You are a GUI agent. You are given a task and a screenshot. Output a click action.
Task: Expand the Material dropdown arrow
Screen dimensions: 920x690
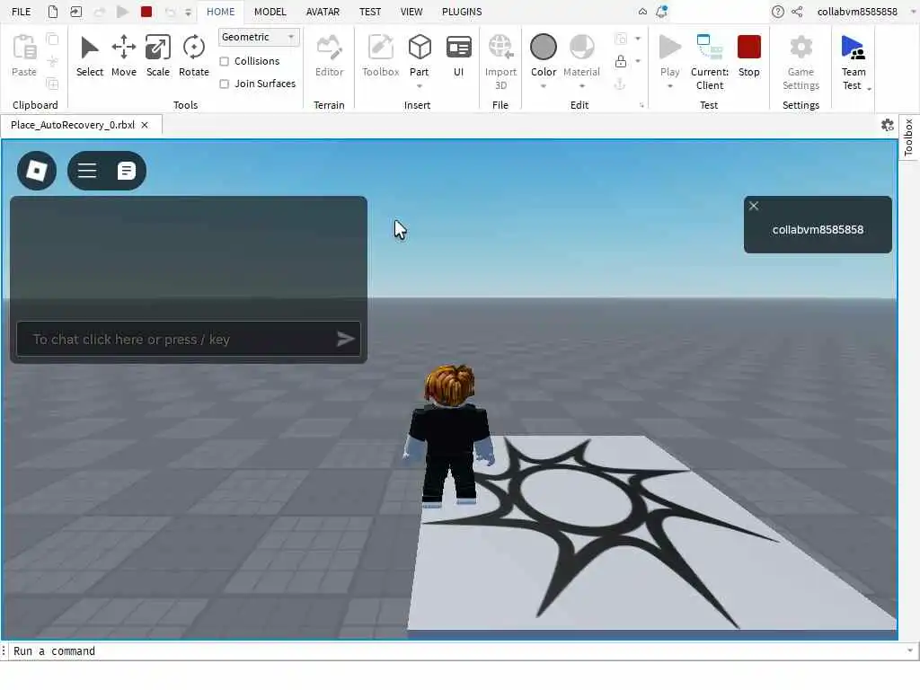(x=581, y=86)
